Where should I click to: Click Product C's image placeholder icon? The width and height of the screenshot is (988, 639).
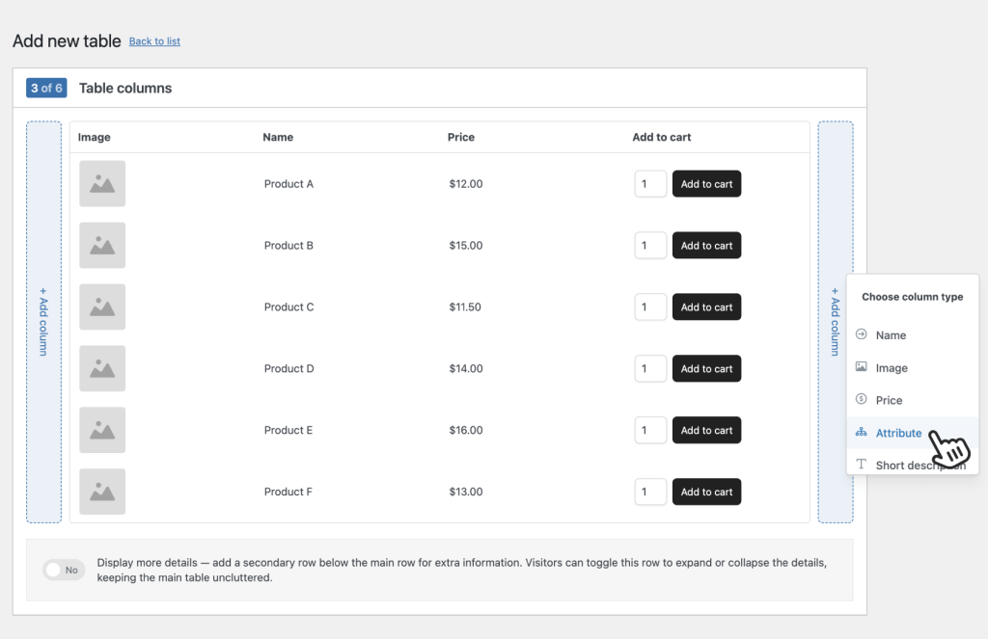point(101,306)
